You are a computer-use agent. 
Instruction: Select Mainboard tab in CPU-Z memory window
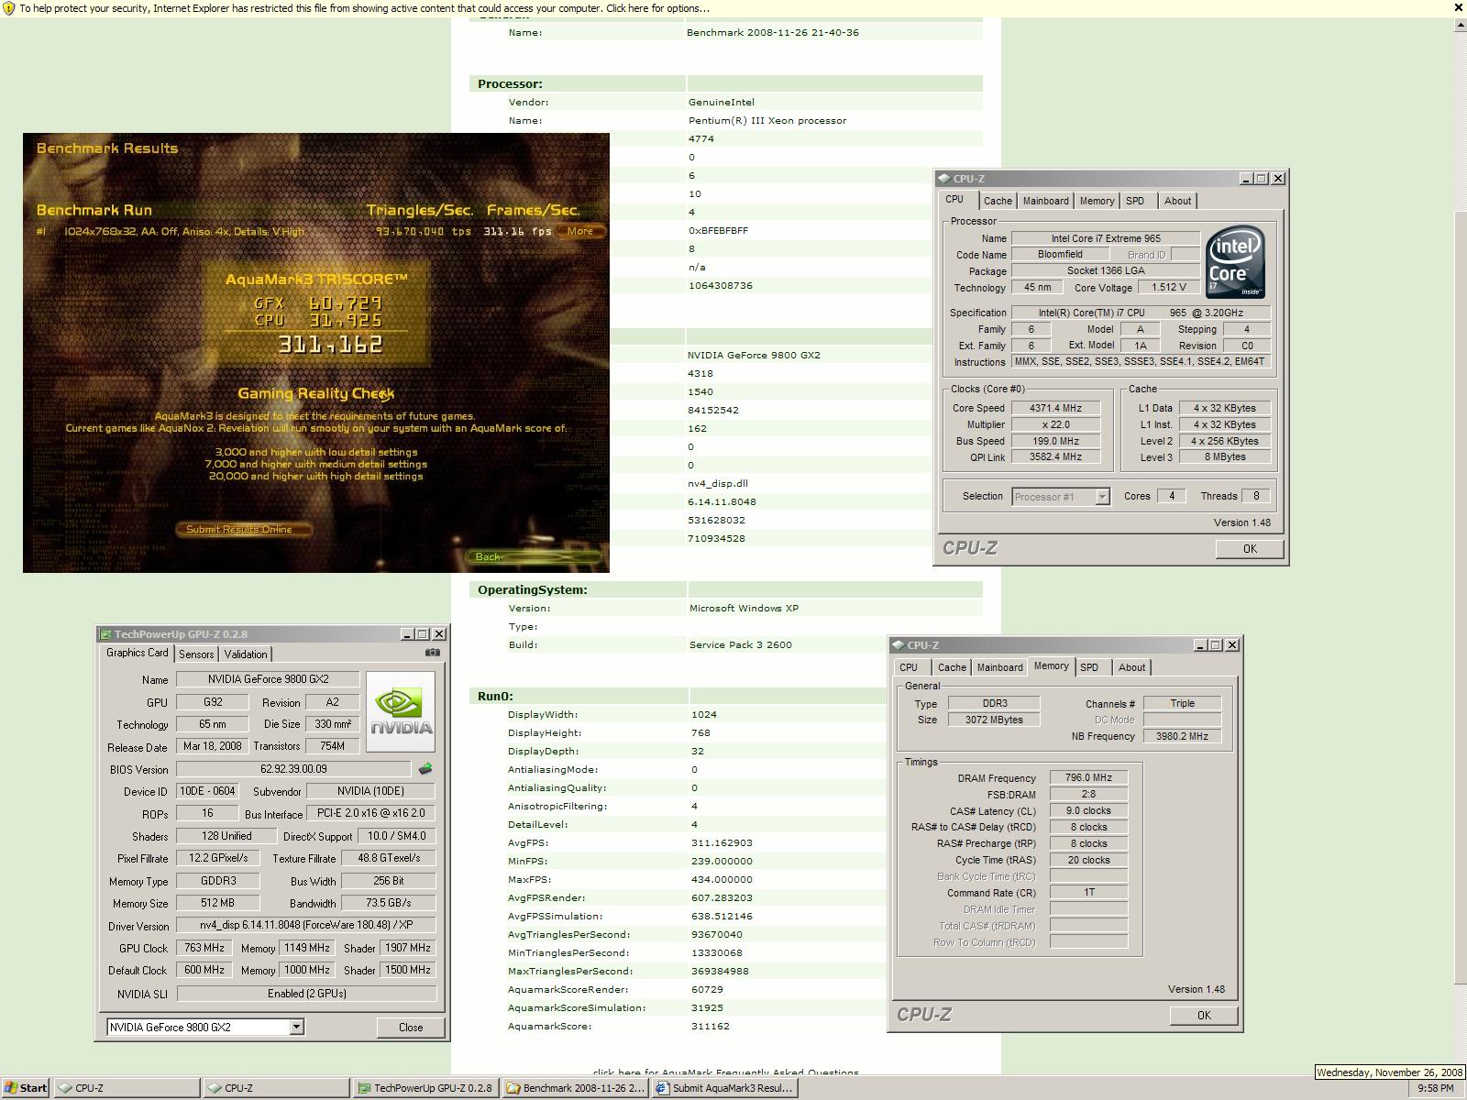click(999, 667)
